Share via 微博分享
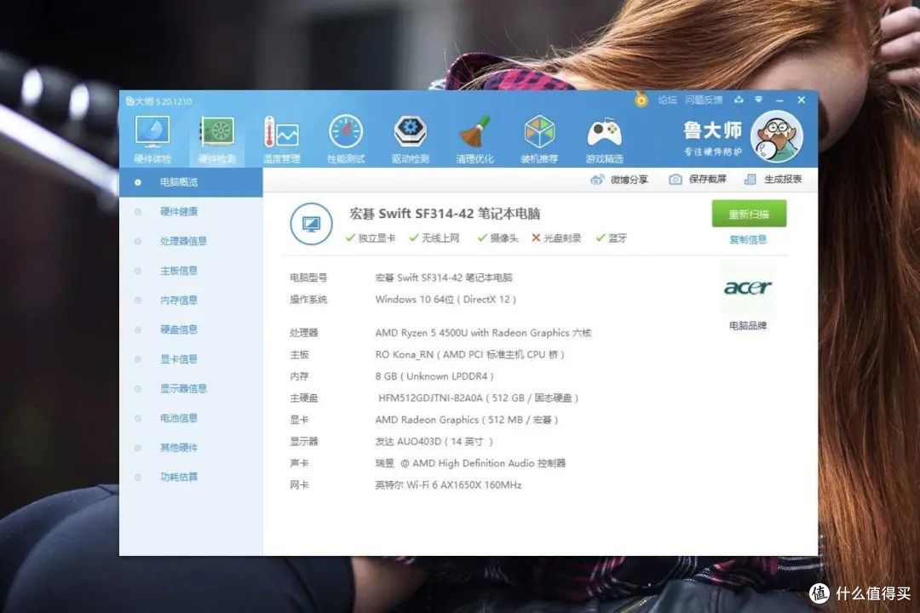This screenshot has height=613, width=920. coord(619,180)
